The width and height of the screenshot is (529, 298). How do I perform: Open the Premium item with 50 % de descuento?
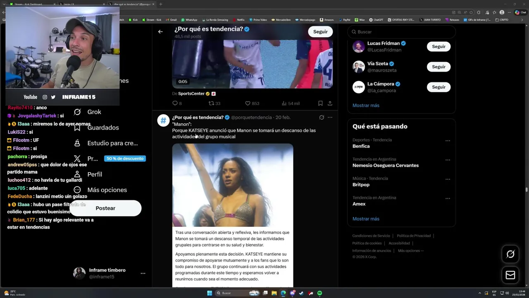click(109, 159)
